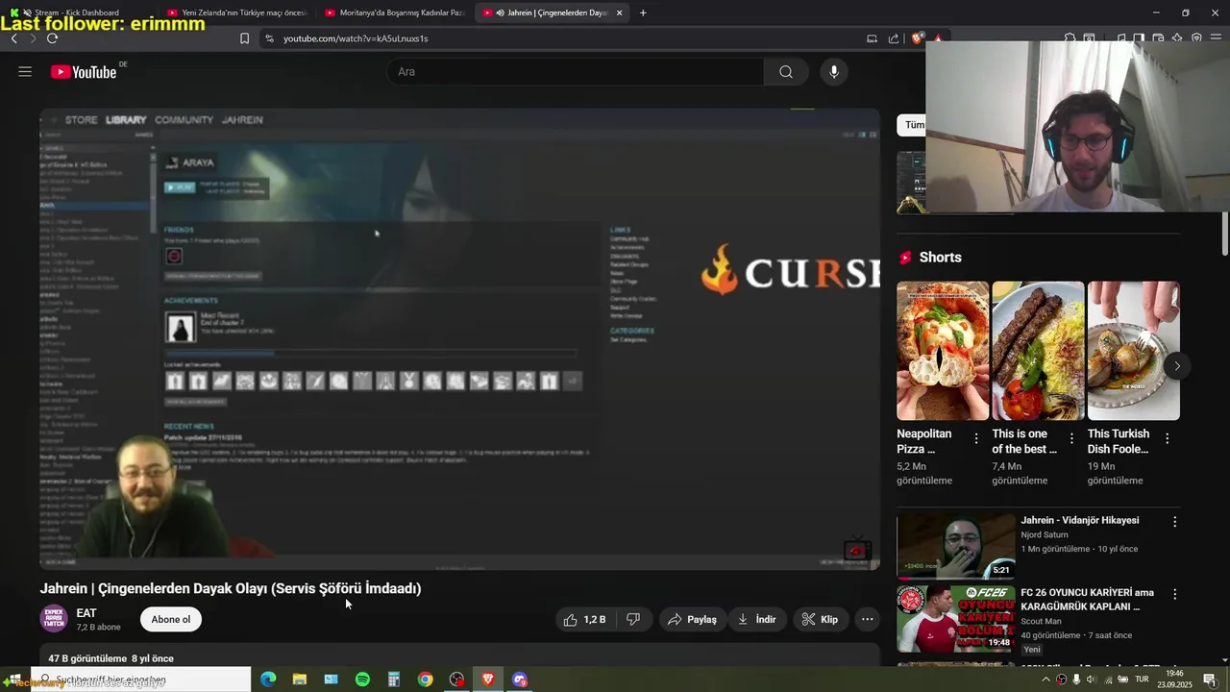Bookmark this page in address bar

[244, 38]
